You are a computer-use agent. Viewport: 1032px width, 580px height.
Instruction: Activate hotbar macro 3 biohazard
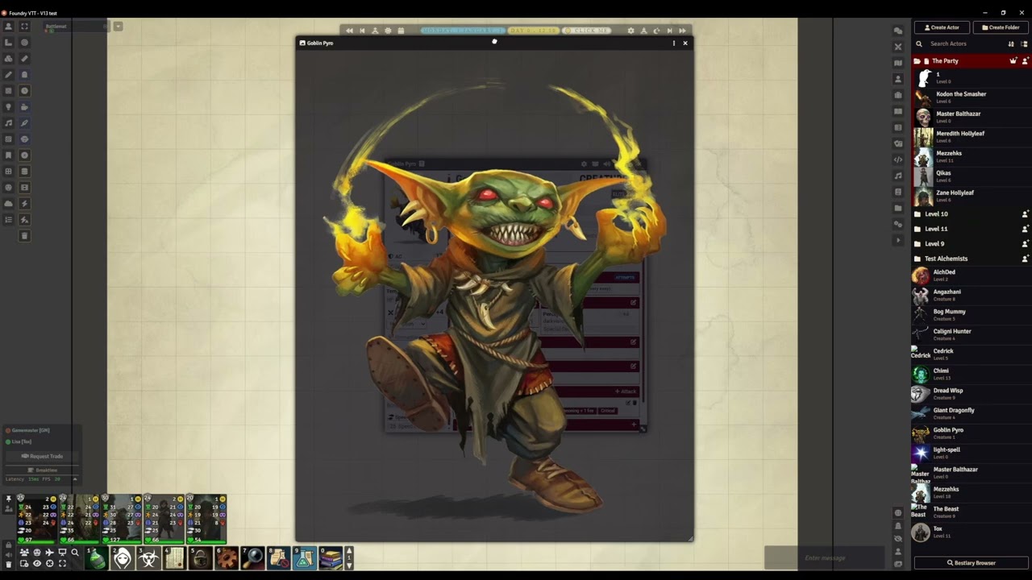click(x=148, y=558)
